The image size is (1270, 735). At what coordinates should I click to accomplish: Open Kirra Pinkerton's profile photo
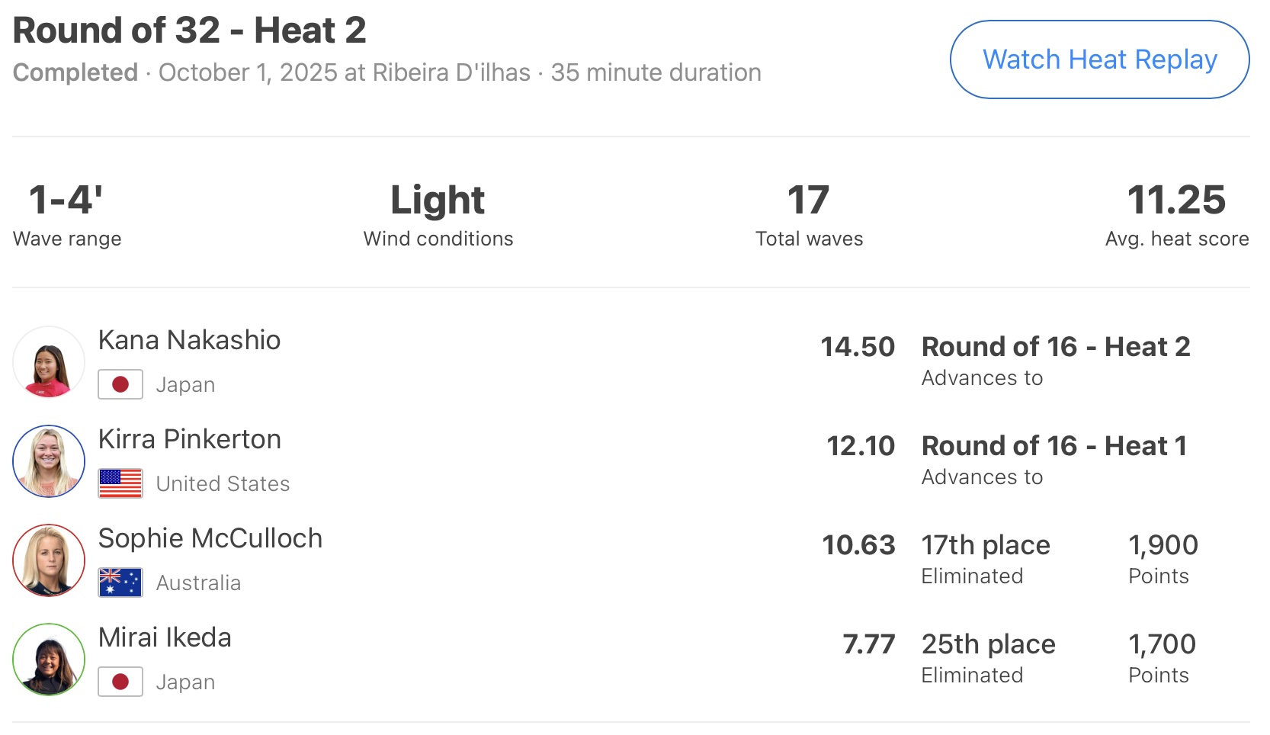pos(49,461)
